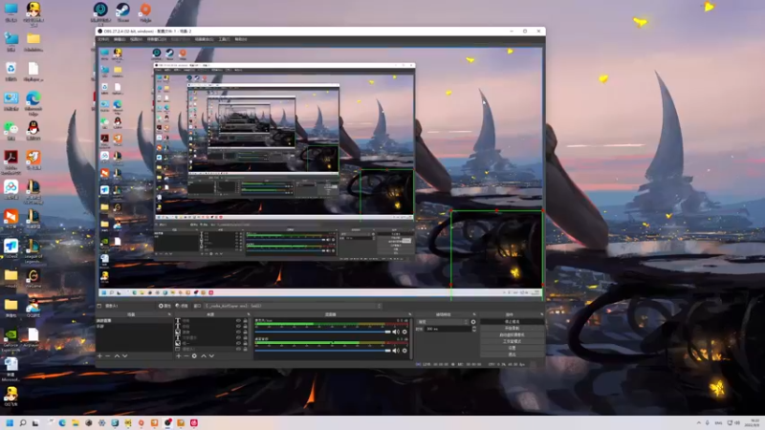Pop out Audio Mixer dock via header icon
Image resolution: width=765 pixels, height=430 pixels.
(x=409, y=314)
